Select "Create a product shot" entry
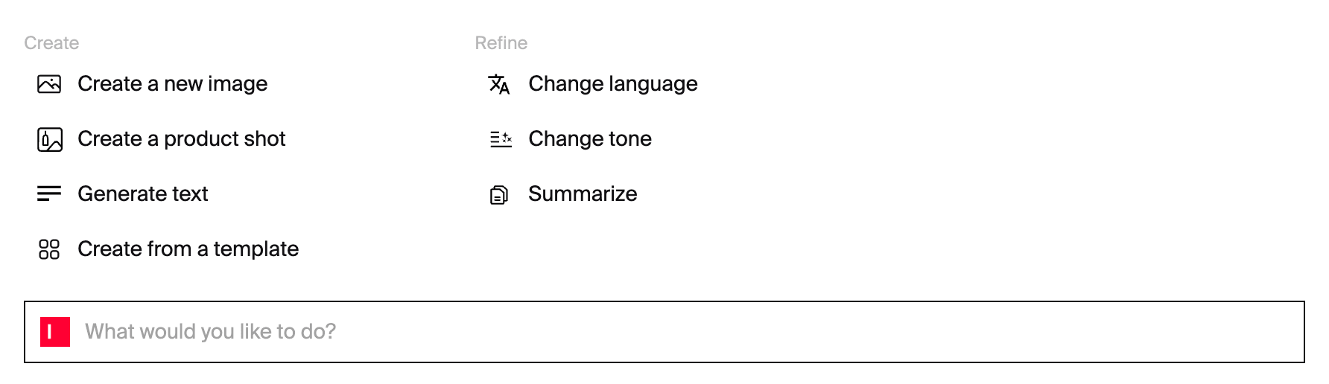This screenshot has height=384, width=1329. pos(181,139)
